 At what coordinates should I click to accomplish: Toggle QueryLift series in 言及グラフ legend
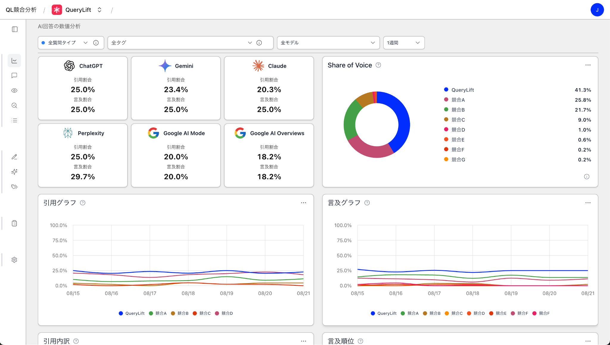click(384, 313)
